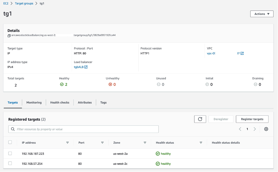Click the search magnifier icon
278x172 pixels.
(13, 129)
